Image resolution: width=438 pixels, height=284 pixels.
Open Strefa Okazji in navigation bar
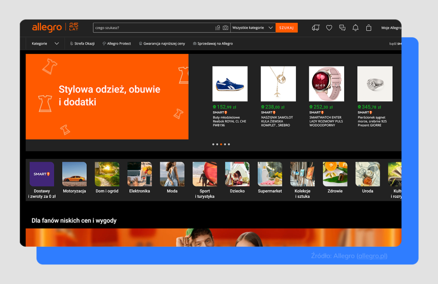pyautogui.click(x=82, y=44)
